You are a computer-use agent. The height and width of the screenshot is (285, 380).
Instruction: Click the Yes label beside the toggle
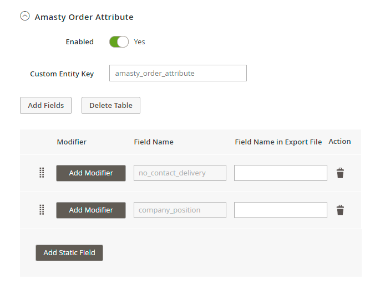[139, 42]
